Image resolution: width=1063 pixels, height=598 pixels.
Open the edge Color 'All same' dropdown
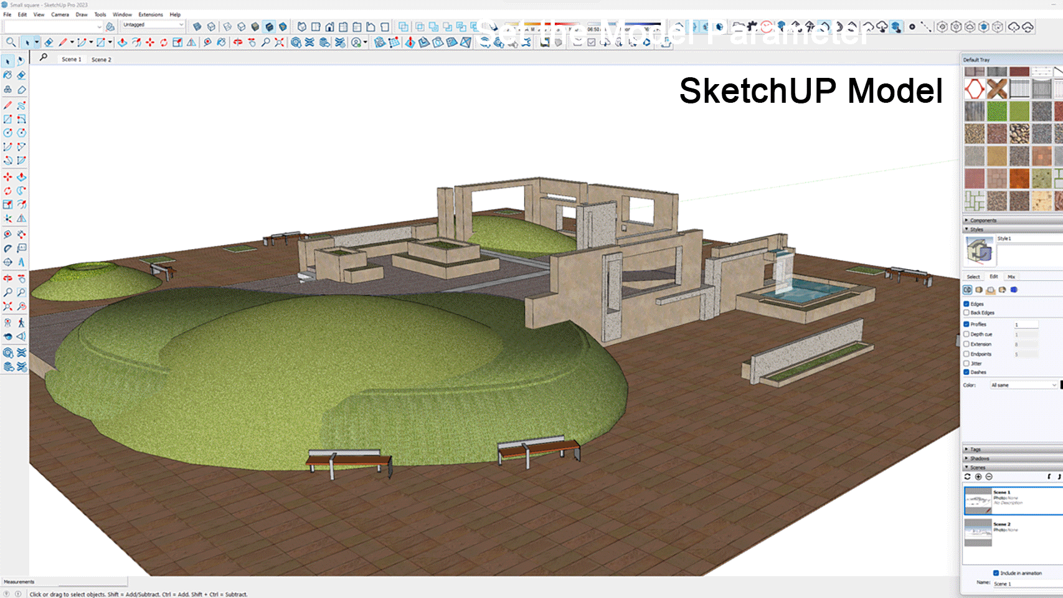pyautogui.click(x=1024, y=385)
